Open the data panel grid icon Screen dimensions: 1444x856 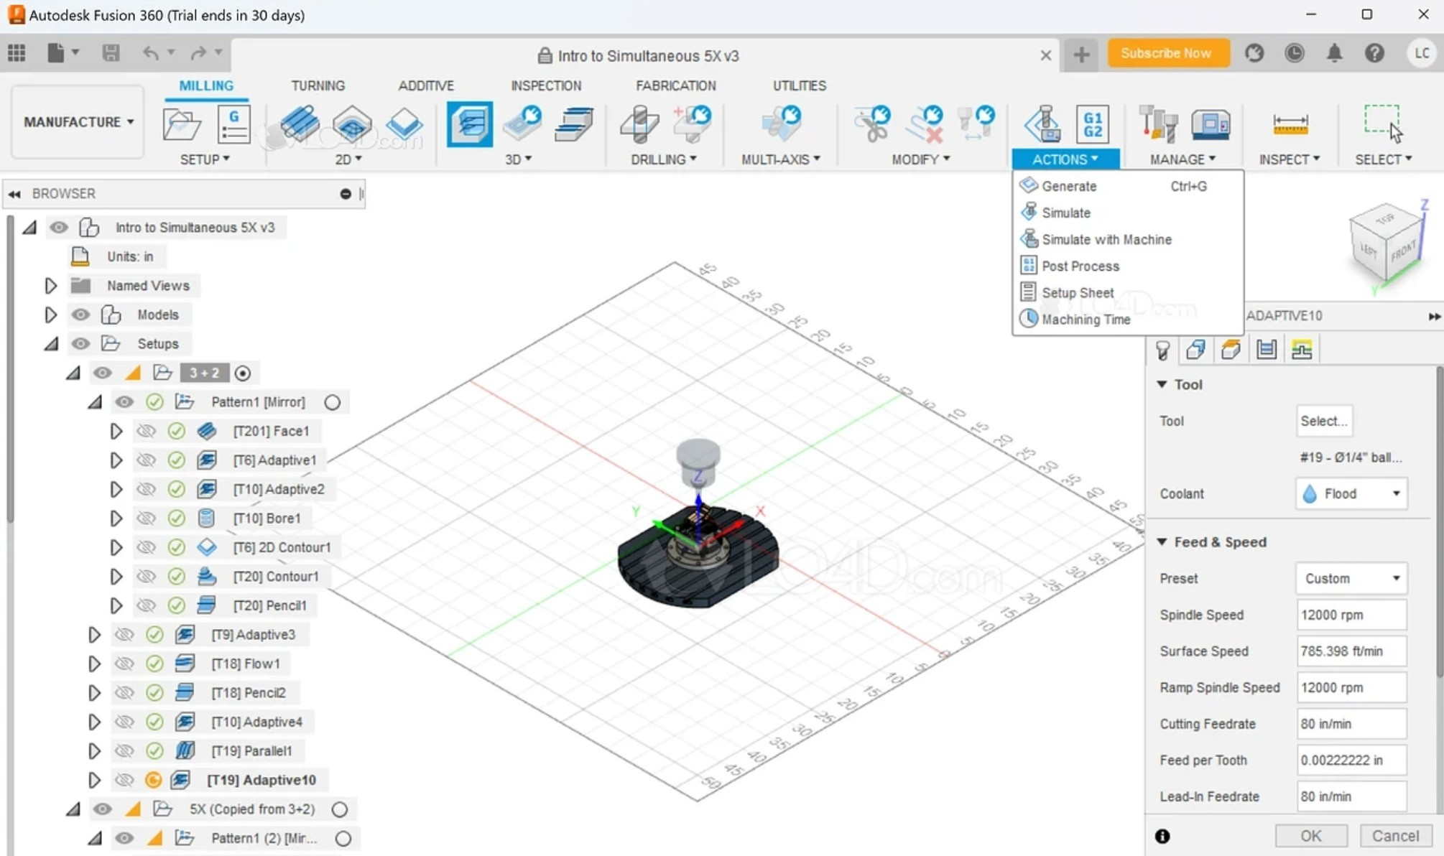coord(17,52)
